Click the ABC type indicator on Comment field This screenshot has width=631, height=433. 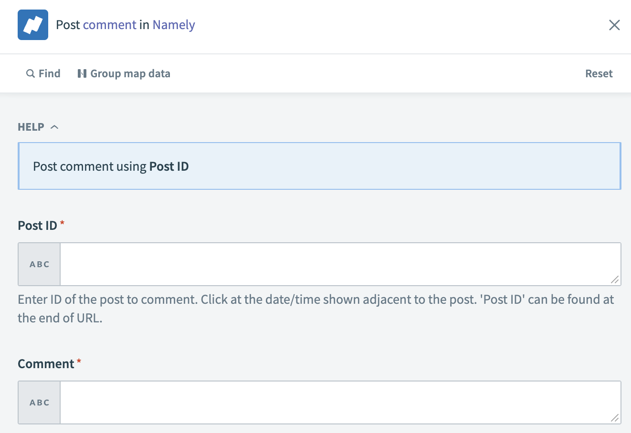pyautogui.click(x=39, y=402)
